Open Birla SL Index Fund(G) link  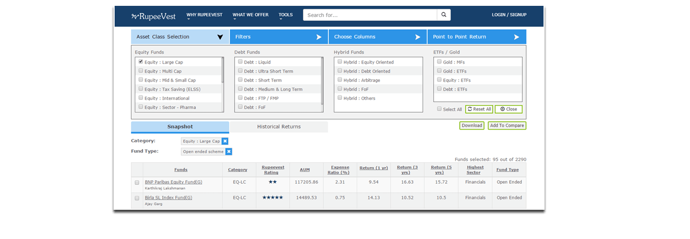coord(168,198)
